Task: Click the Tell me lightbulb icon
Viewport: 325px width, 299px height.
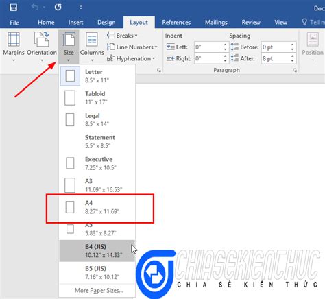Action: [304, 22]
